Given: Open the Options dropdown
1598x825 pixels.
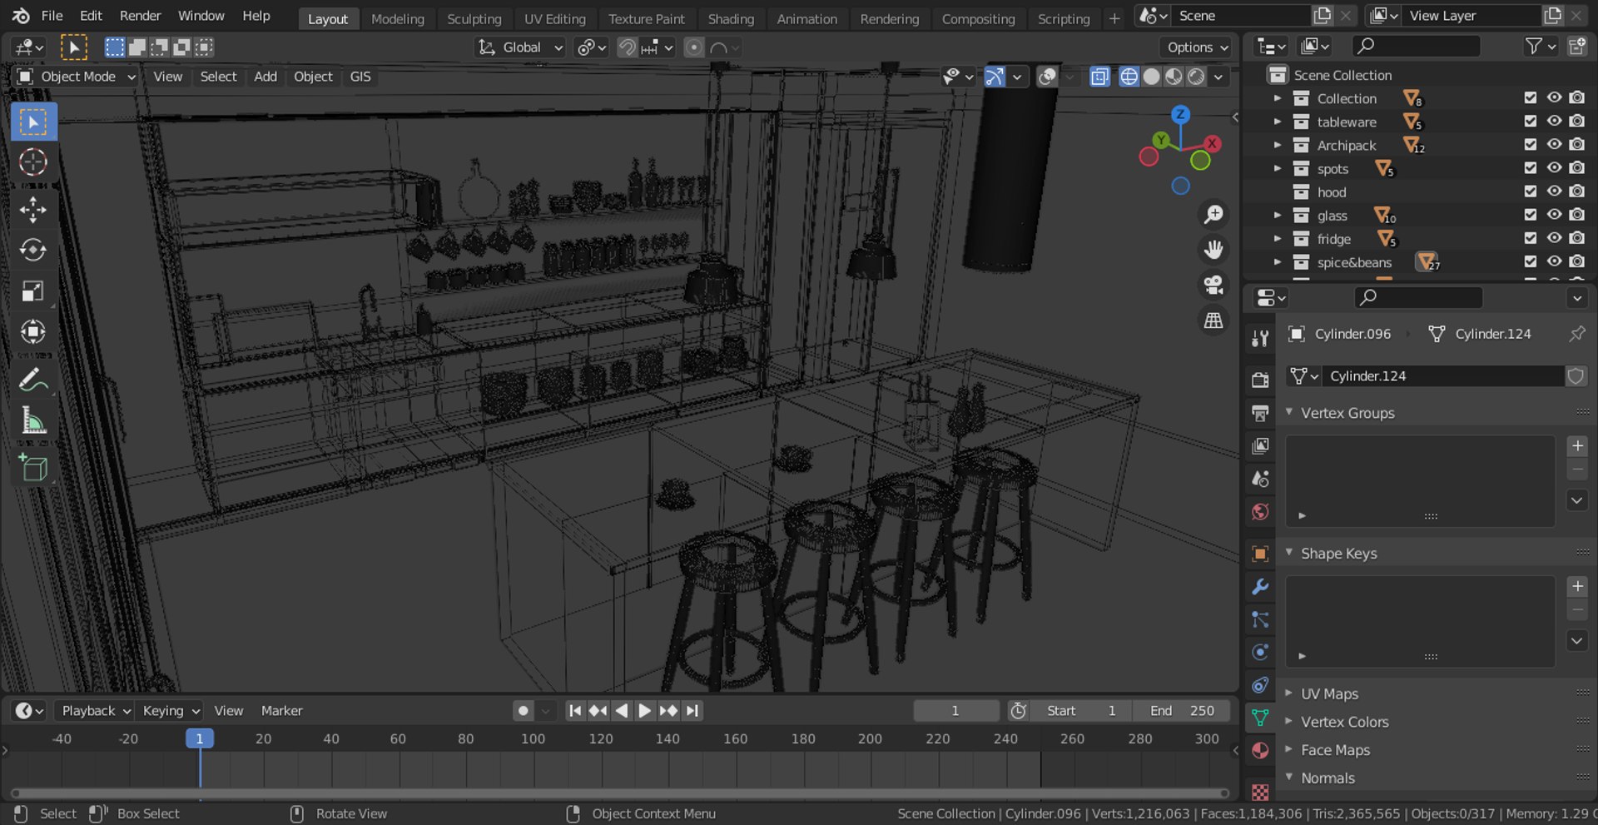Looking at the screenshot, I should pyautogui.click(x=1197, y=47).
